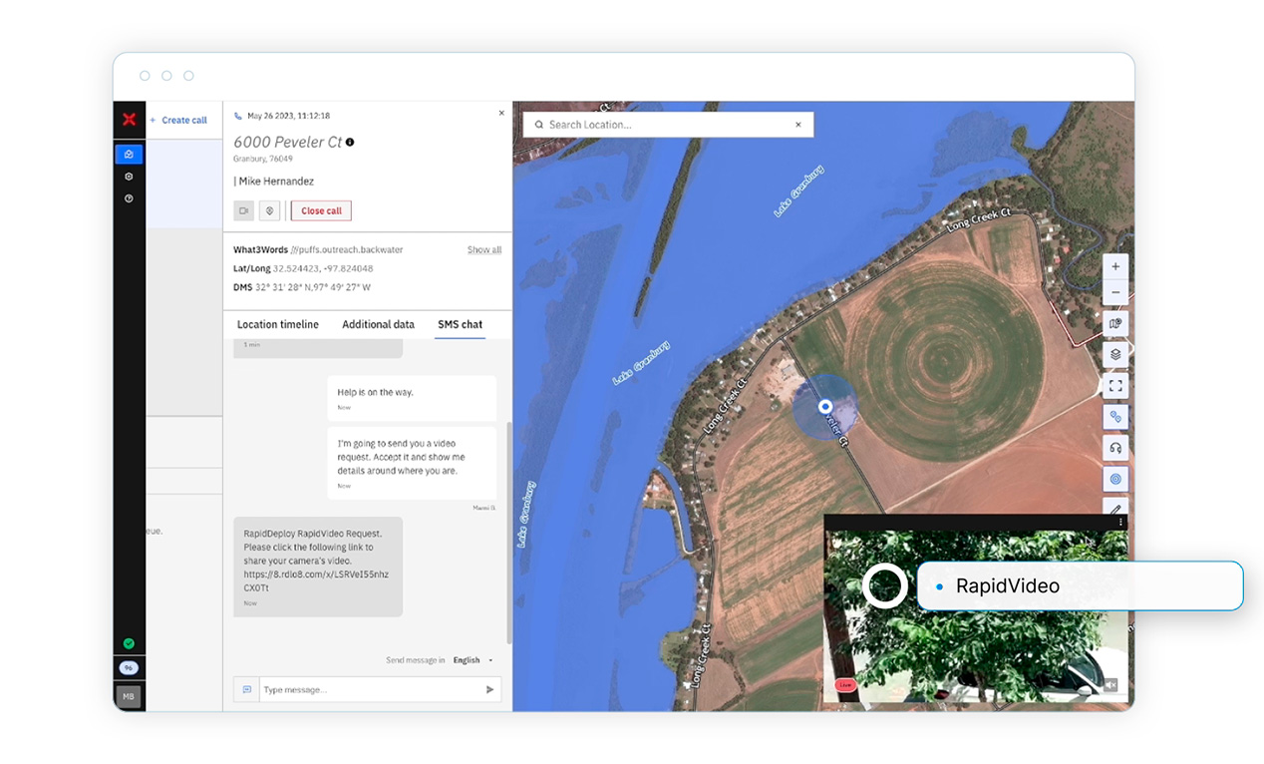Click the 6000 Peveler Ct address heading
This screenshot has height=764, width=1264.
287,142
